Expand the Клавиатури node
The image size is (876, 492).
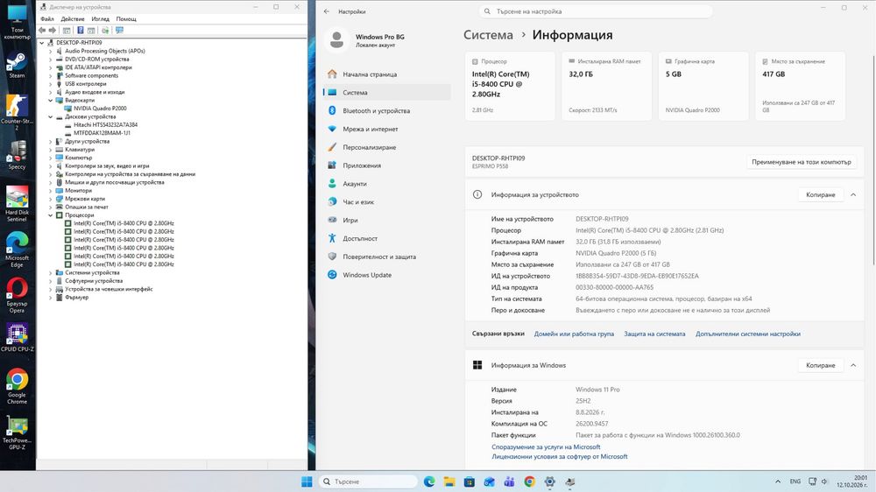(x=50, y=150)
